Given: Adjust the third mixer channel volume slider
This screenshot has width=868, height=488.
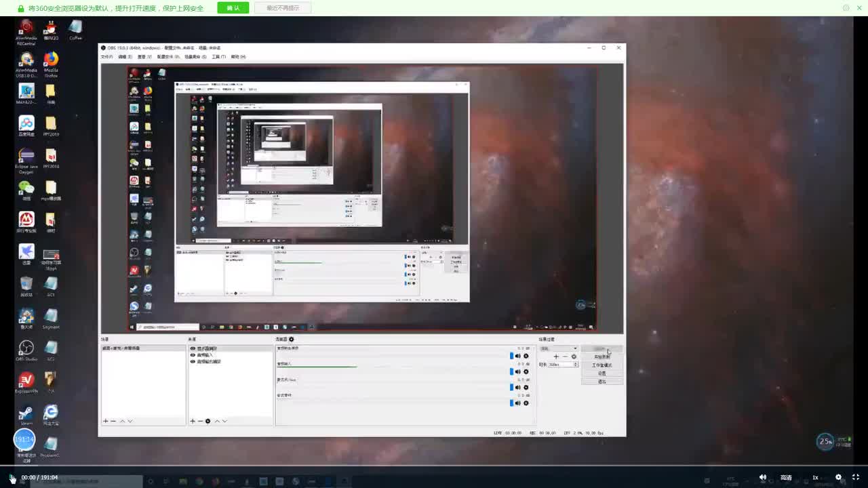Looking at the screenshot, I should [511, 387].
